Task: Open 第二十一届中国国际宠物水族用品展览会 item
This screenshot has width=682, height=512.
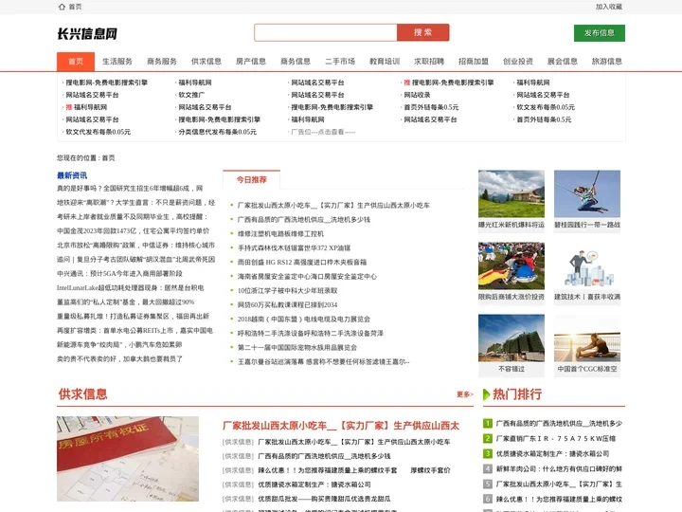Action: click(x=297, y=348)
